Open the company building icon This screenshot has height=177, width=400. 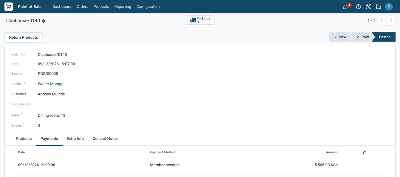tap(378, 6)
